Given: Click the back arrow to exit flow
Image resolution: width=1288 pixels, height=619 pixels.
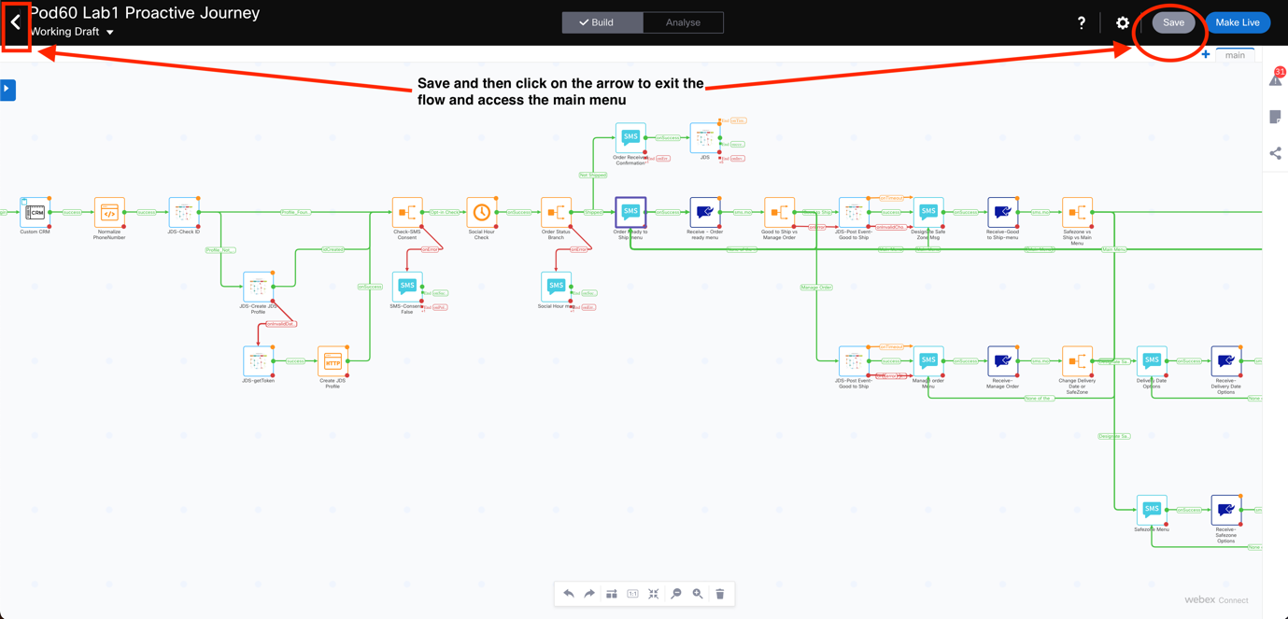Looking at the screenshot, I should click(x=15, y=22).
